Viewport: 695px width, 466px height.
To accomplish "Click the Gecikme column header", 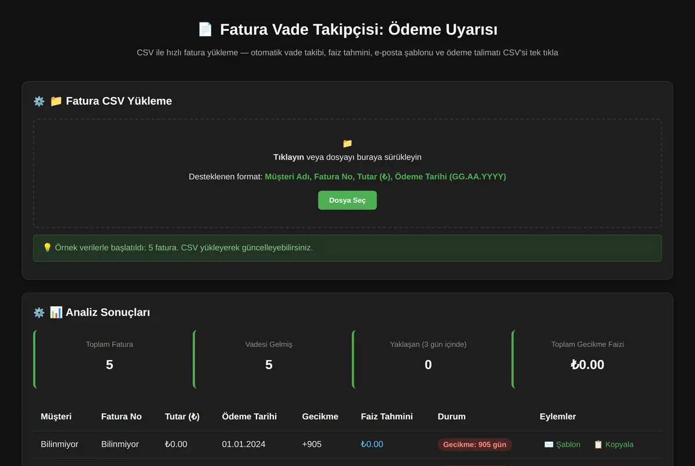I will click(320, 416).
